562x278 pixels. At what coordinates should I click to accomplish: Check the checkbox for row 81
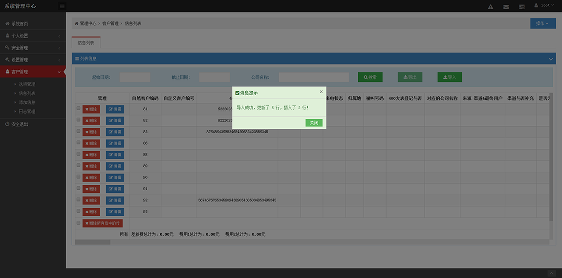79,108
